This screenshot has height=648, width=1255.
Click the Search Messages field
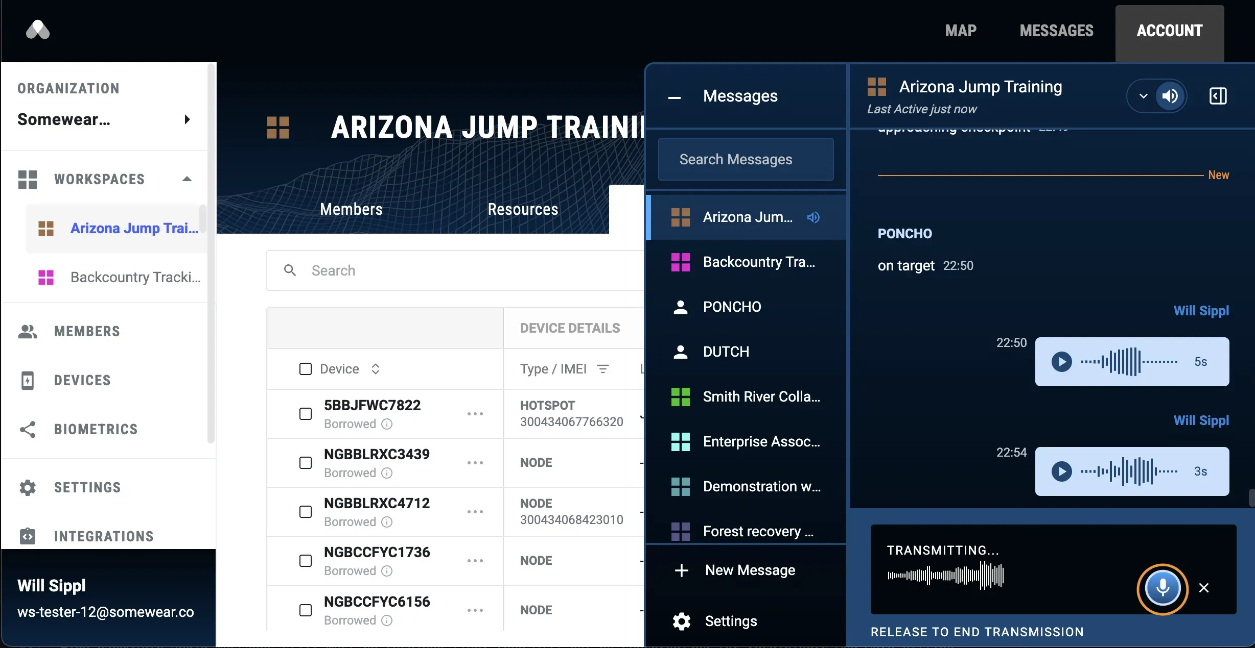[746, 159]
